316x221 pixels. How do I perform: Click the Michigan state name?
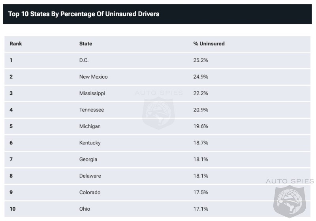(90, 126)
